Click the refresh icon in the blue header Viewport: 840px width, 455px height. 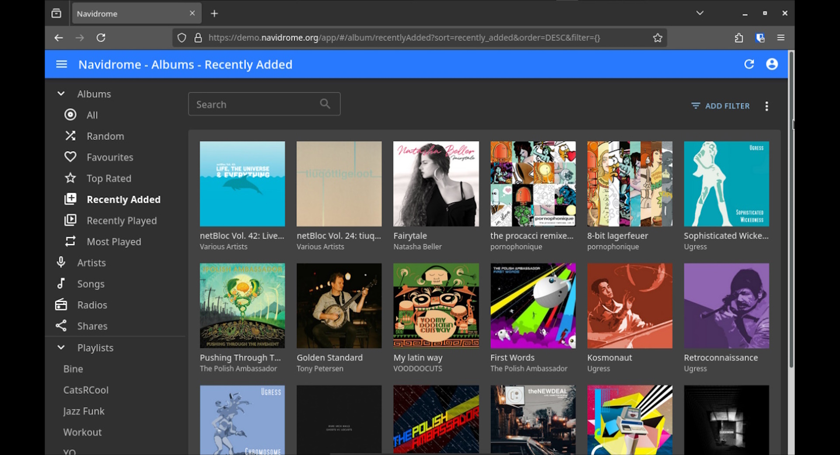749,64
